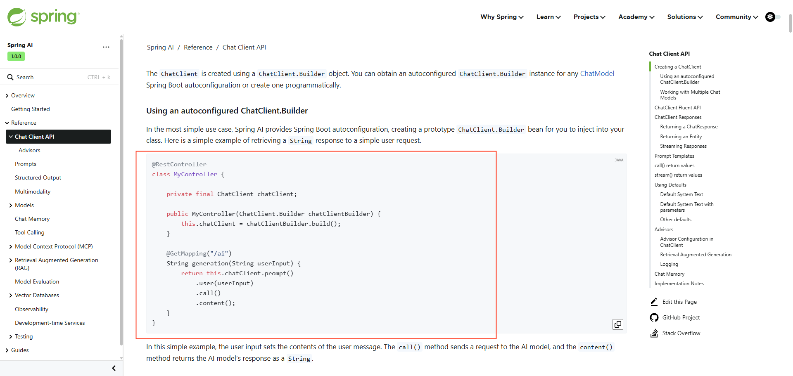Open Tool Calling page
The image size is (793, 376).
(30, 232)
